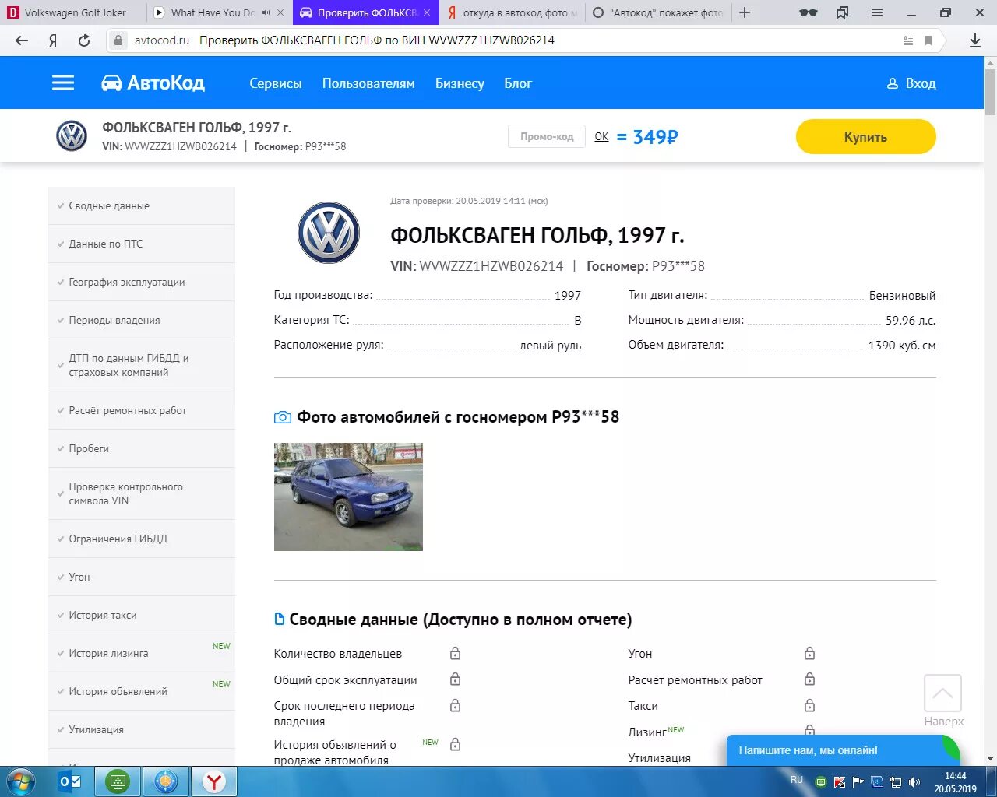Click lock icon next to Общий срок эксплуатации
997x797 pixels.
[x=456, y=679]
